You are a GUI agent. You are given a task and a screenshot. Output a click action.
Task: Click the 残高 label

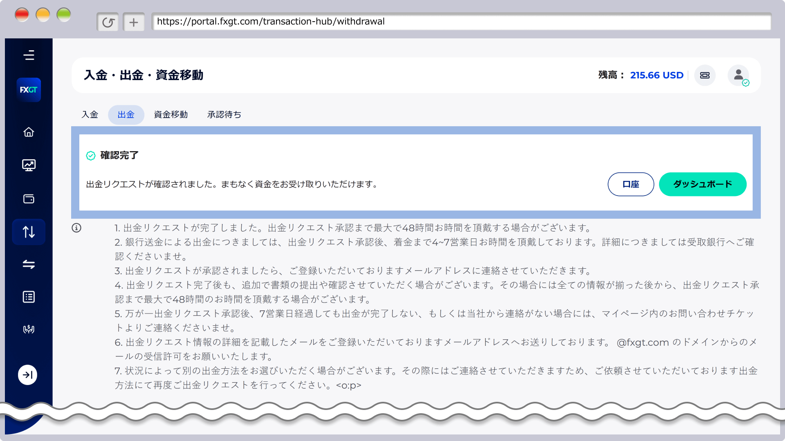pyautogui.click(x=611, y=75)
